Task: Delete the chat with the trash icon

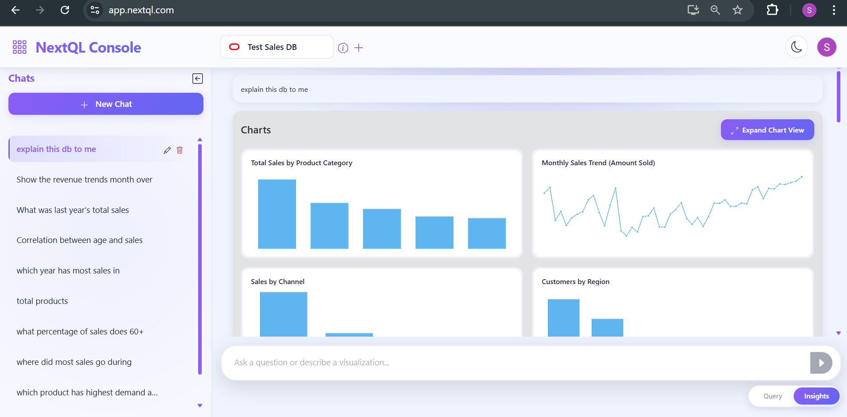Action: coord(180,150)
